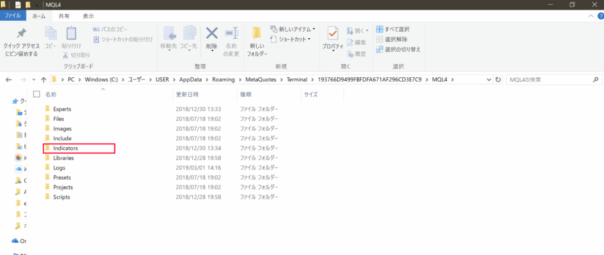Image resolution: width=604 pixels, height=255 pixels.
Task: Sort by the Date Modified (更新日時) column
Action: [187, 94]
